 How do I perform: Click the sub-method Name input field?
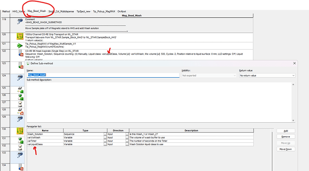point(103,75)
